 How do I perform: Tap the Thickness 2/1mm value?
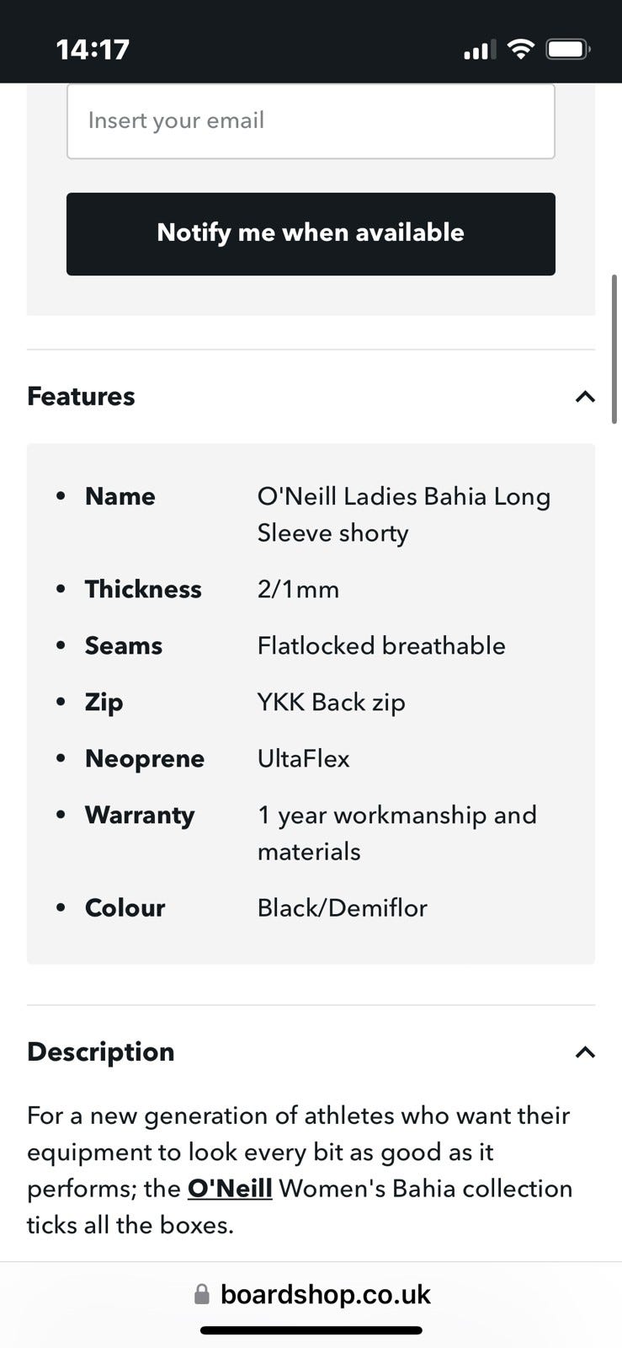pos(298,589)
